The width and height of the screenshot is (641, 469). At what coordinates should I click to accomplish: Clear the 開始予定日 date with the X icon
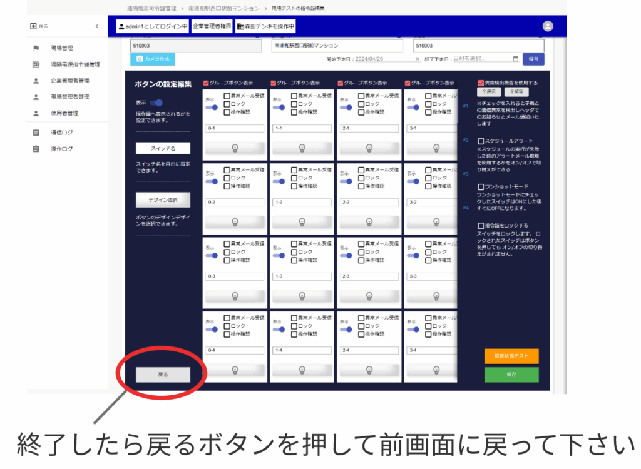(x=418, y=59)
